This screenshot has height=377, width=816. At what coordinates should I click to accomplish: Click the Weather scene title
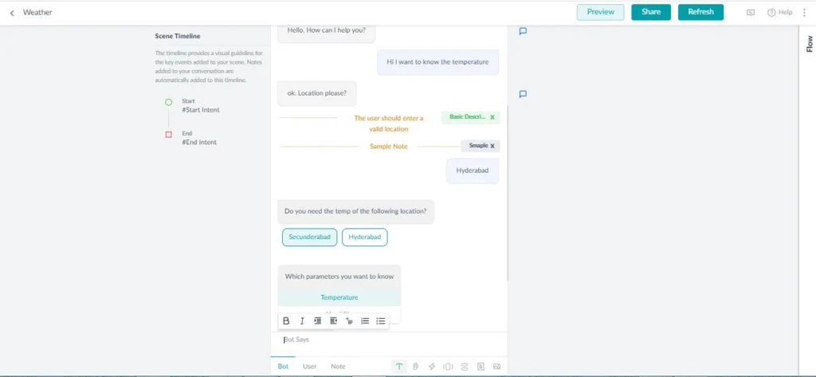click(37, 13)
